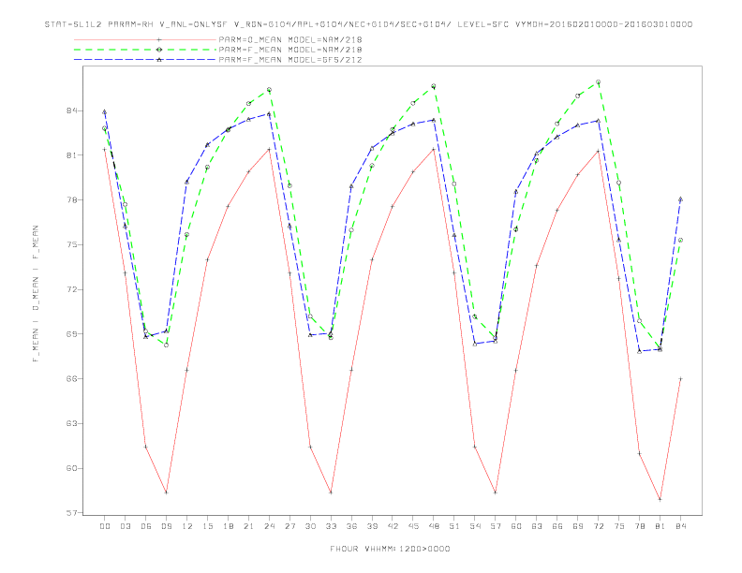Click y-axis tick label 84
This screenshot has width=742, height=573.
coord(71,110)
